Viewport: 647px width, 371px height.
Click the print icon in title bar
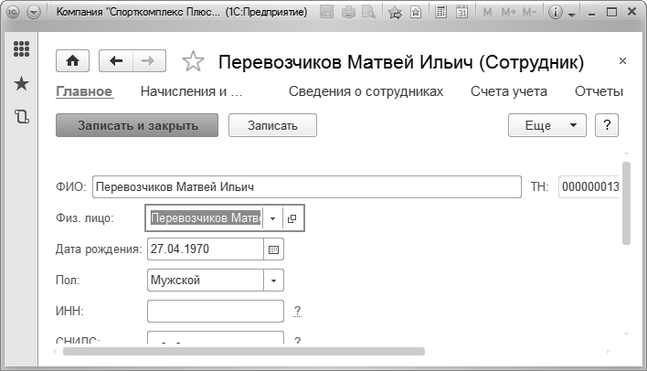(x=349, y=13)
